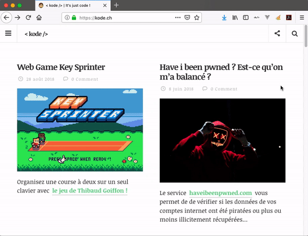308x236 pixels.
Task: Click the clock icon beside '8 juin 2018'
Action: pyautogui.click(x=163, y=89)
